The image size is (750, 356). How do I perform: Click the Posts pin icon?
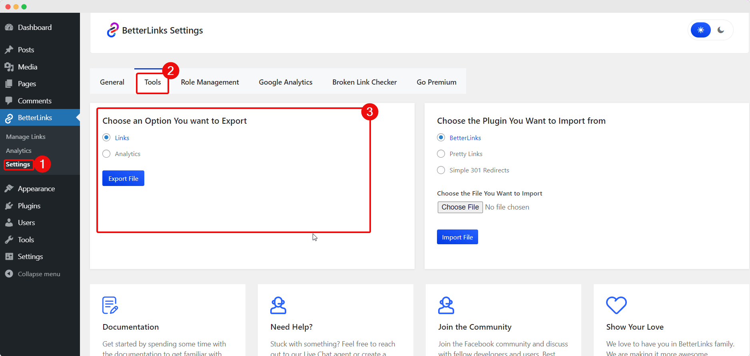[9, 50]
